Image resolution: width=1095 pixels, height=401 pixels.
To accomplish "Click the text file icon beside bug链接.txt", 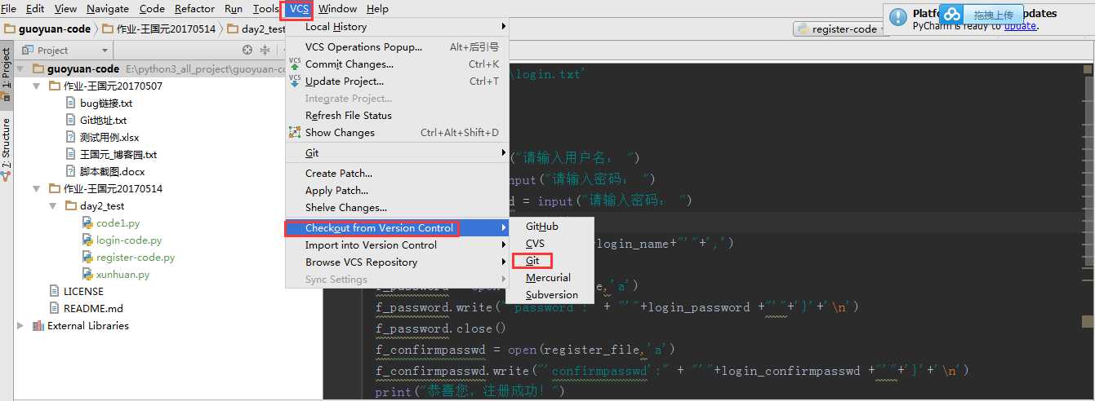I will coord(72,103).
